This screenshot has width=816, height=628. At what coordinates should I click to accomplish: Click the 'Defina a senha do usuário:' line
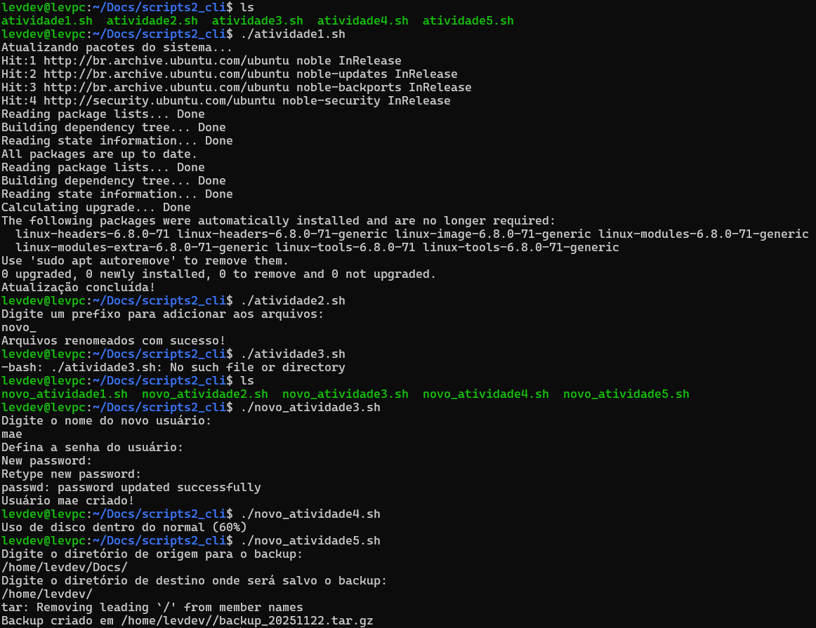point(92,448)
